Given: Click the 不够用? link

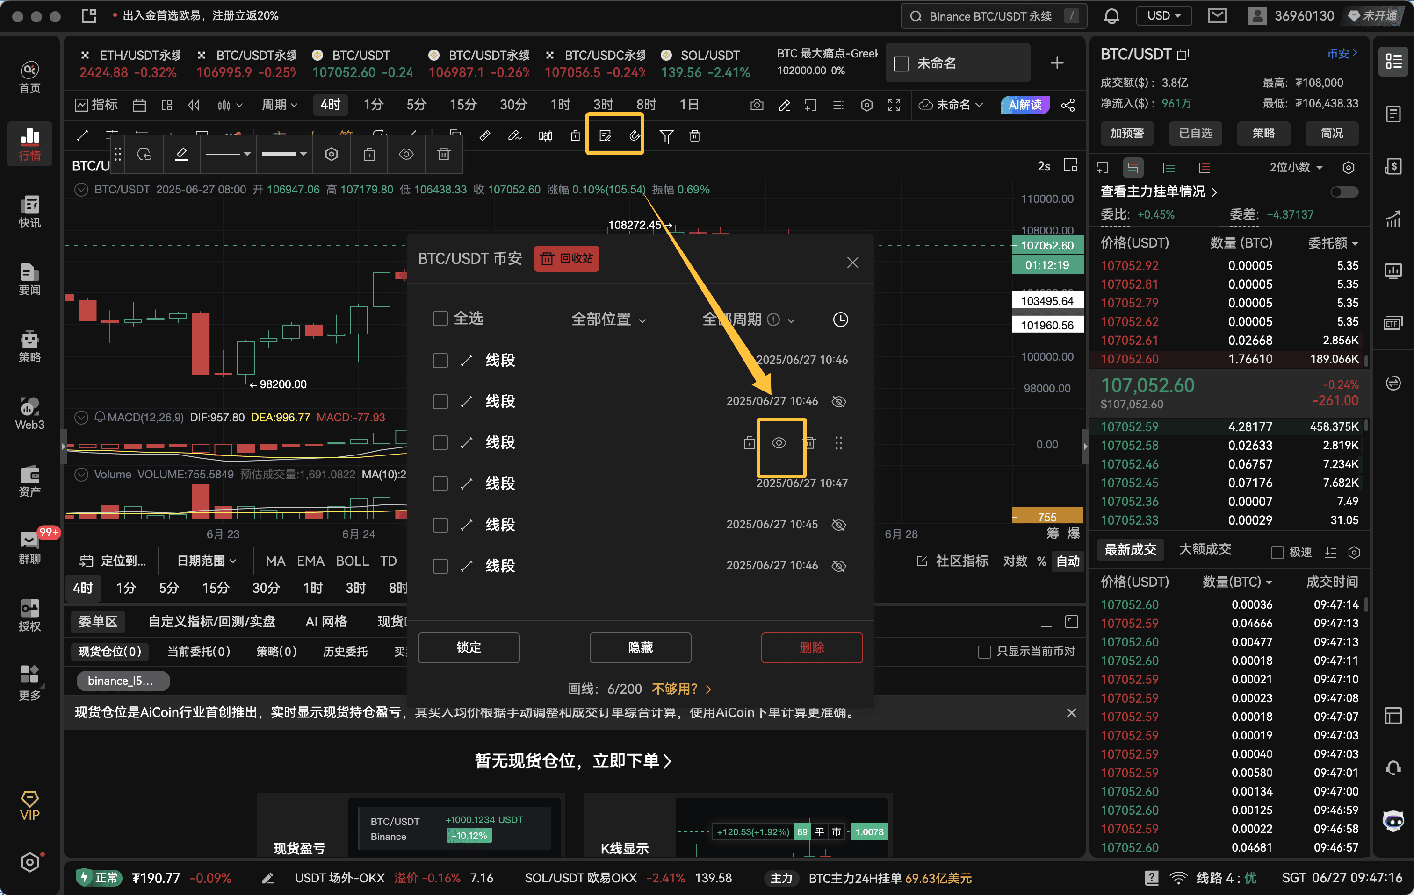Looking at the screenshot, I should point(681,689).
